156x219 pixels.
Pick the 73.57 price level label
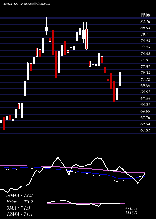point(146,66)
